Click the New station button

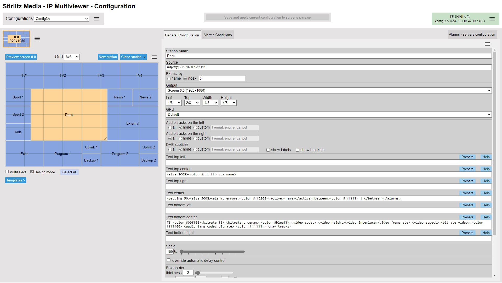click(x=107, y=57)
